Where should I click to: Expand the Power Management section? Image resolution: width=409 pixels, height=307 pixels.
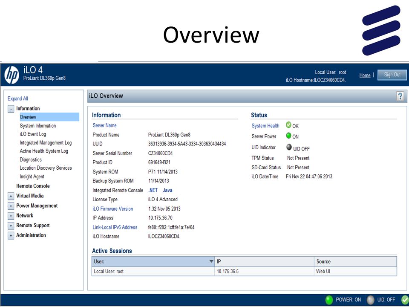(x=11, y=206)
